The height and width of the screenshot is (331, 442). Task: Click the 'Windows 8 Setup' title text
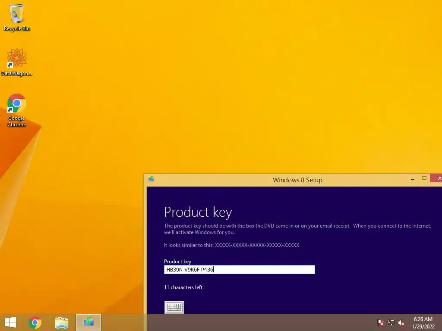[x=297, y=180]
